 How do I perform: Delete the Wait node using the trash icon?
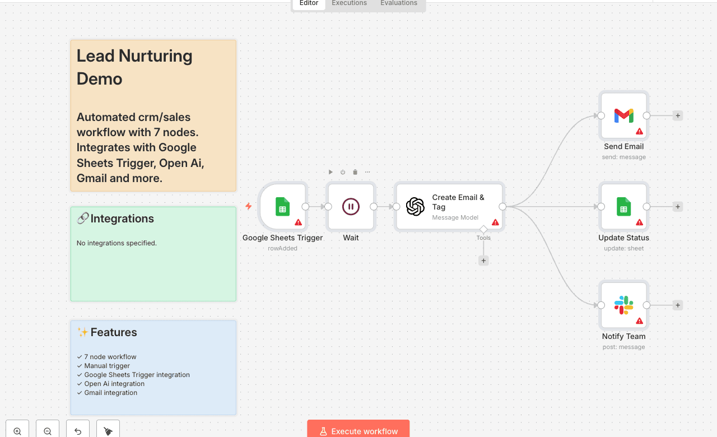[355, 172]
